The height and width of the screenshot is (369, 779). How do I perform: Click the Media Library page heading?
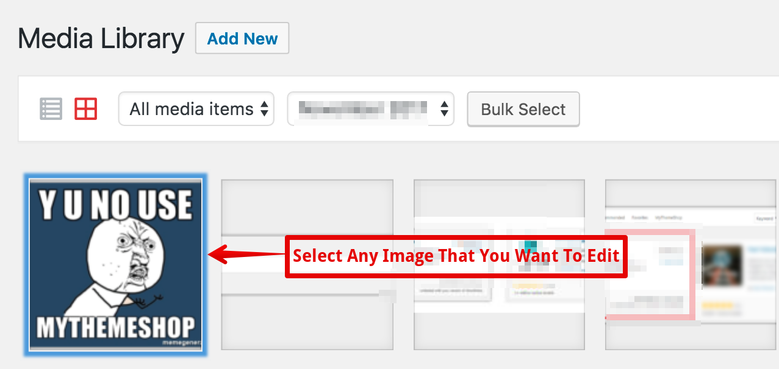click(101, 39)
